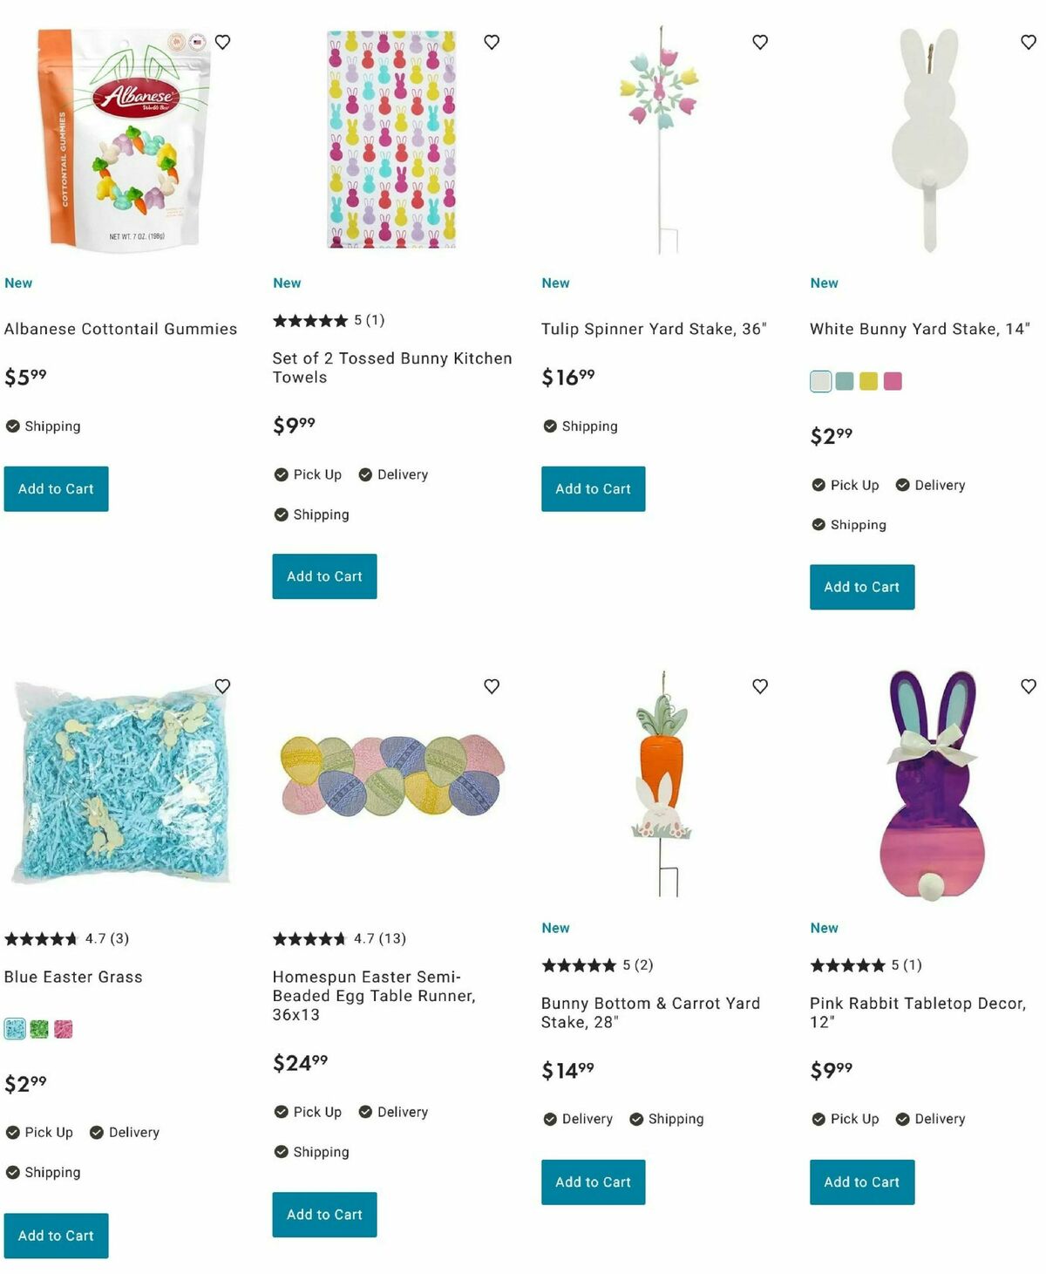This screenshot has width=1046, height=1274.
Task: Add Tulip Spinner Yard Stake to cart
Action: pyautogui.click(x=593, y=489)
